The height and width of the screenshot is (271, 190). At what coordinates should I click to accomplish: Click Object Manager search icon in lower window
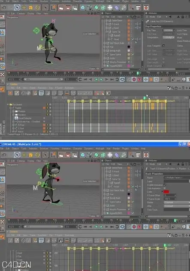pyautogui.click(x=131, y=164)
